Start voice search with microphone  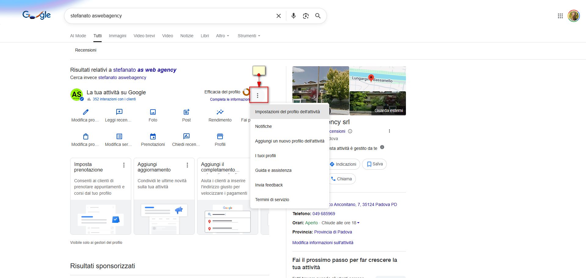point(293,16)
